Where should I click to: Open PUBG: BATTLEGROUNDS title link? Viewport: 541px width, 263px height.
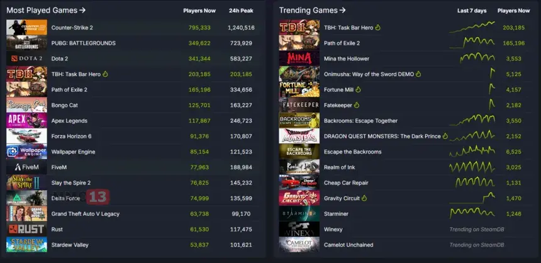84,43
